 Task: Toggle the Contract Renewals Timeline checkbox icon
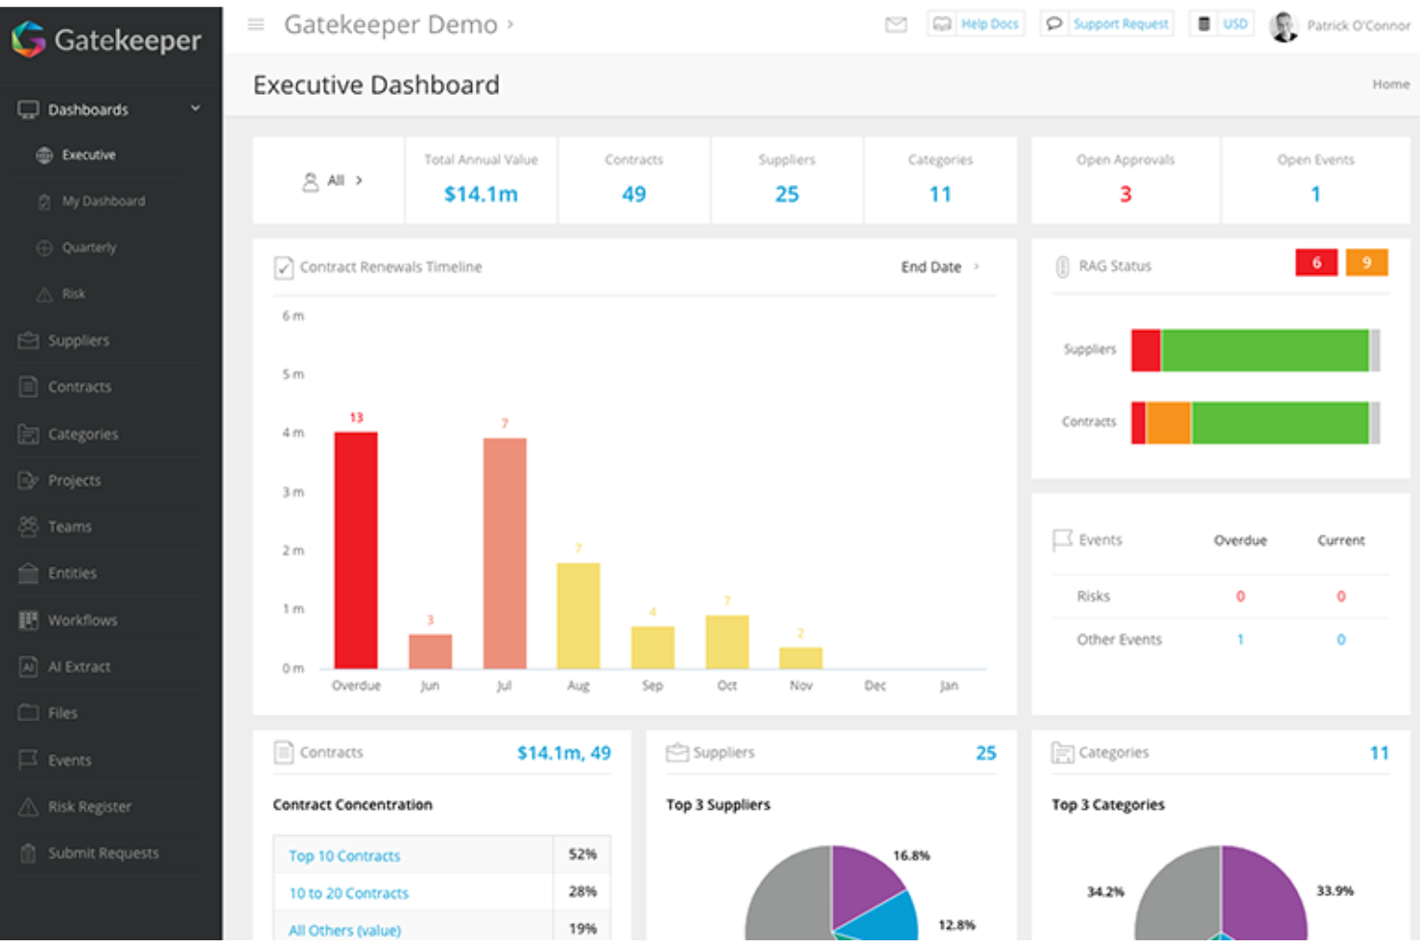284,268
